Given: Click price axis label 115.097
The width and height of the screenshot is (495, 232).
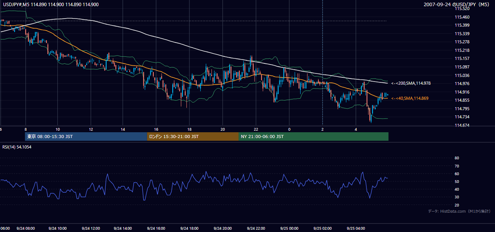Looking at the screenshot, I should pyautogui.click(x=462, y=67).
